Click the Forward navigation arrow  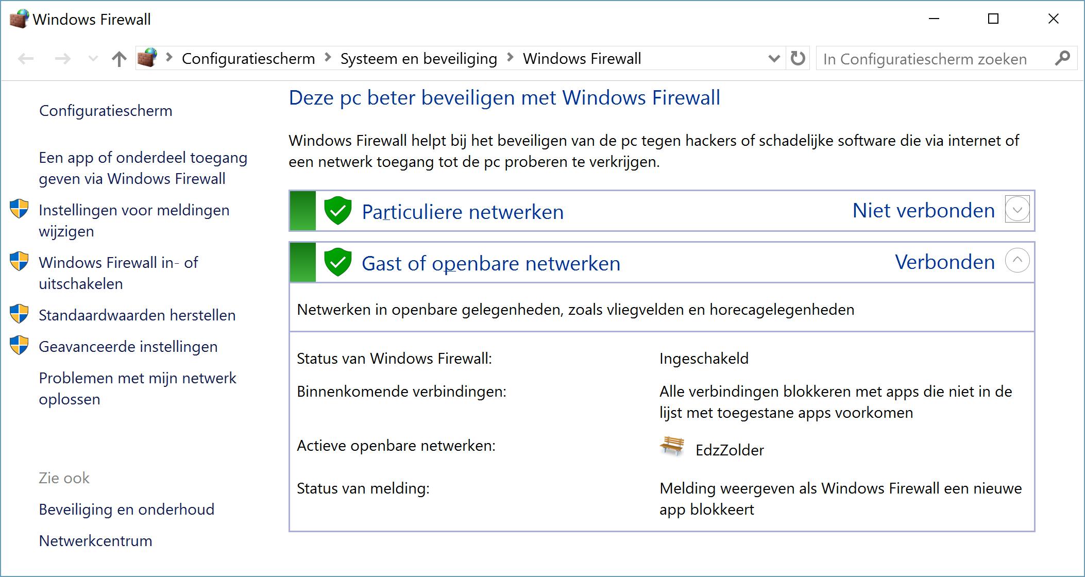tap(63, 59)
